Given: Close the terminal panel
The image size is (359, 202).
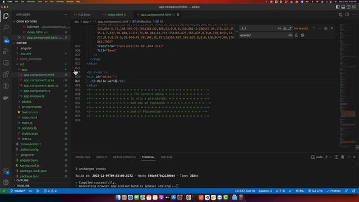Looking at the screenshot, I should point(354,157).
